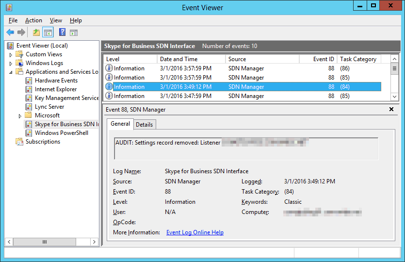Select the event with task category (86)
This screenshot has height=262, width=405.
tap(243, 68)
